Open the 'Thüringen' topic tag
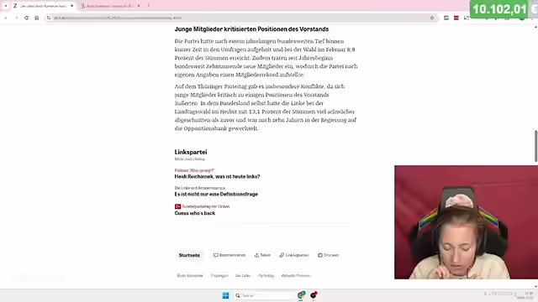The width and height of the screenshot is (538, 302). click(219, 276)
